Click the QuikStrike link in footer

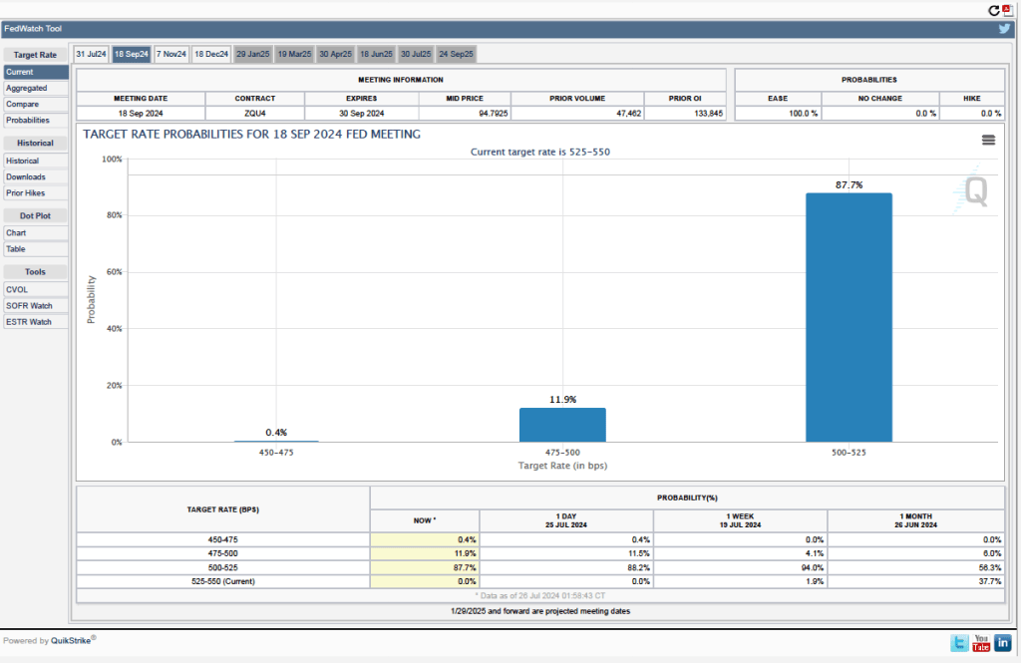[x=72, y=641]
